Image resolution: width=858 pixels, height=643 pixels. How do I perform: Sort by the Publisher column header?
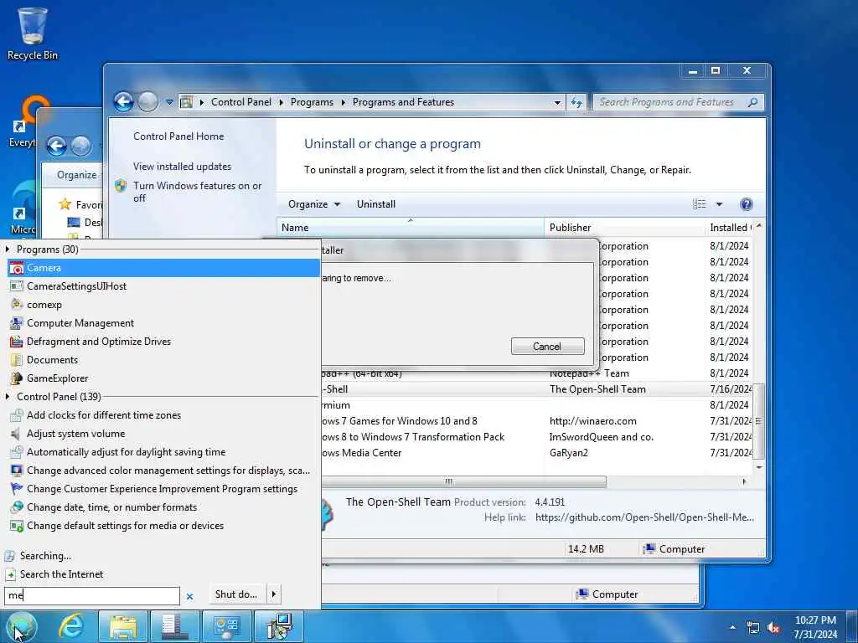coord(625,228)
